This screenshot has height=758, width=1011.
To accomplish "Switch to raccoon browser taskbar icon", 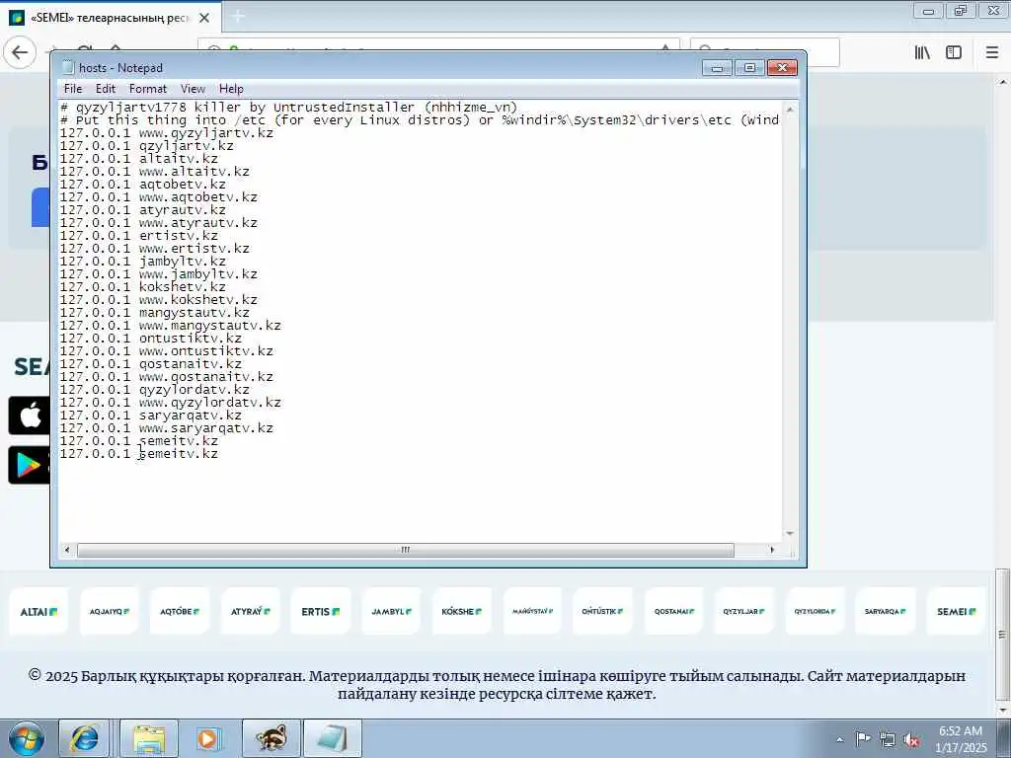I will [x=272, y=738].
